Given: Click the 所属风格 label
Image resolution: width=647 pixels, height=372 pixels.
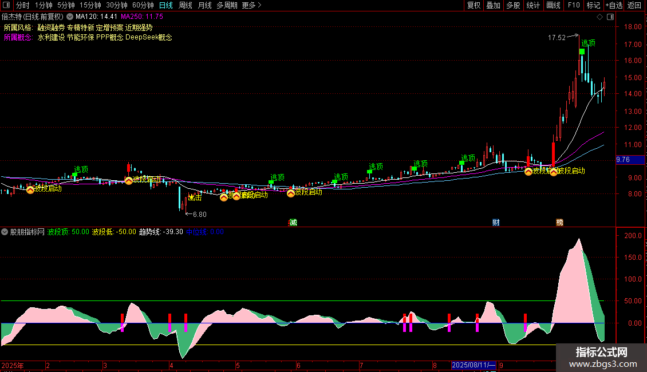Looking at the screenshot, I should click(x=18, y=27).
